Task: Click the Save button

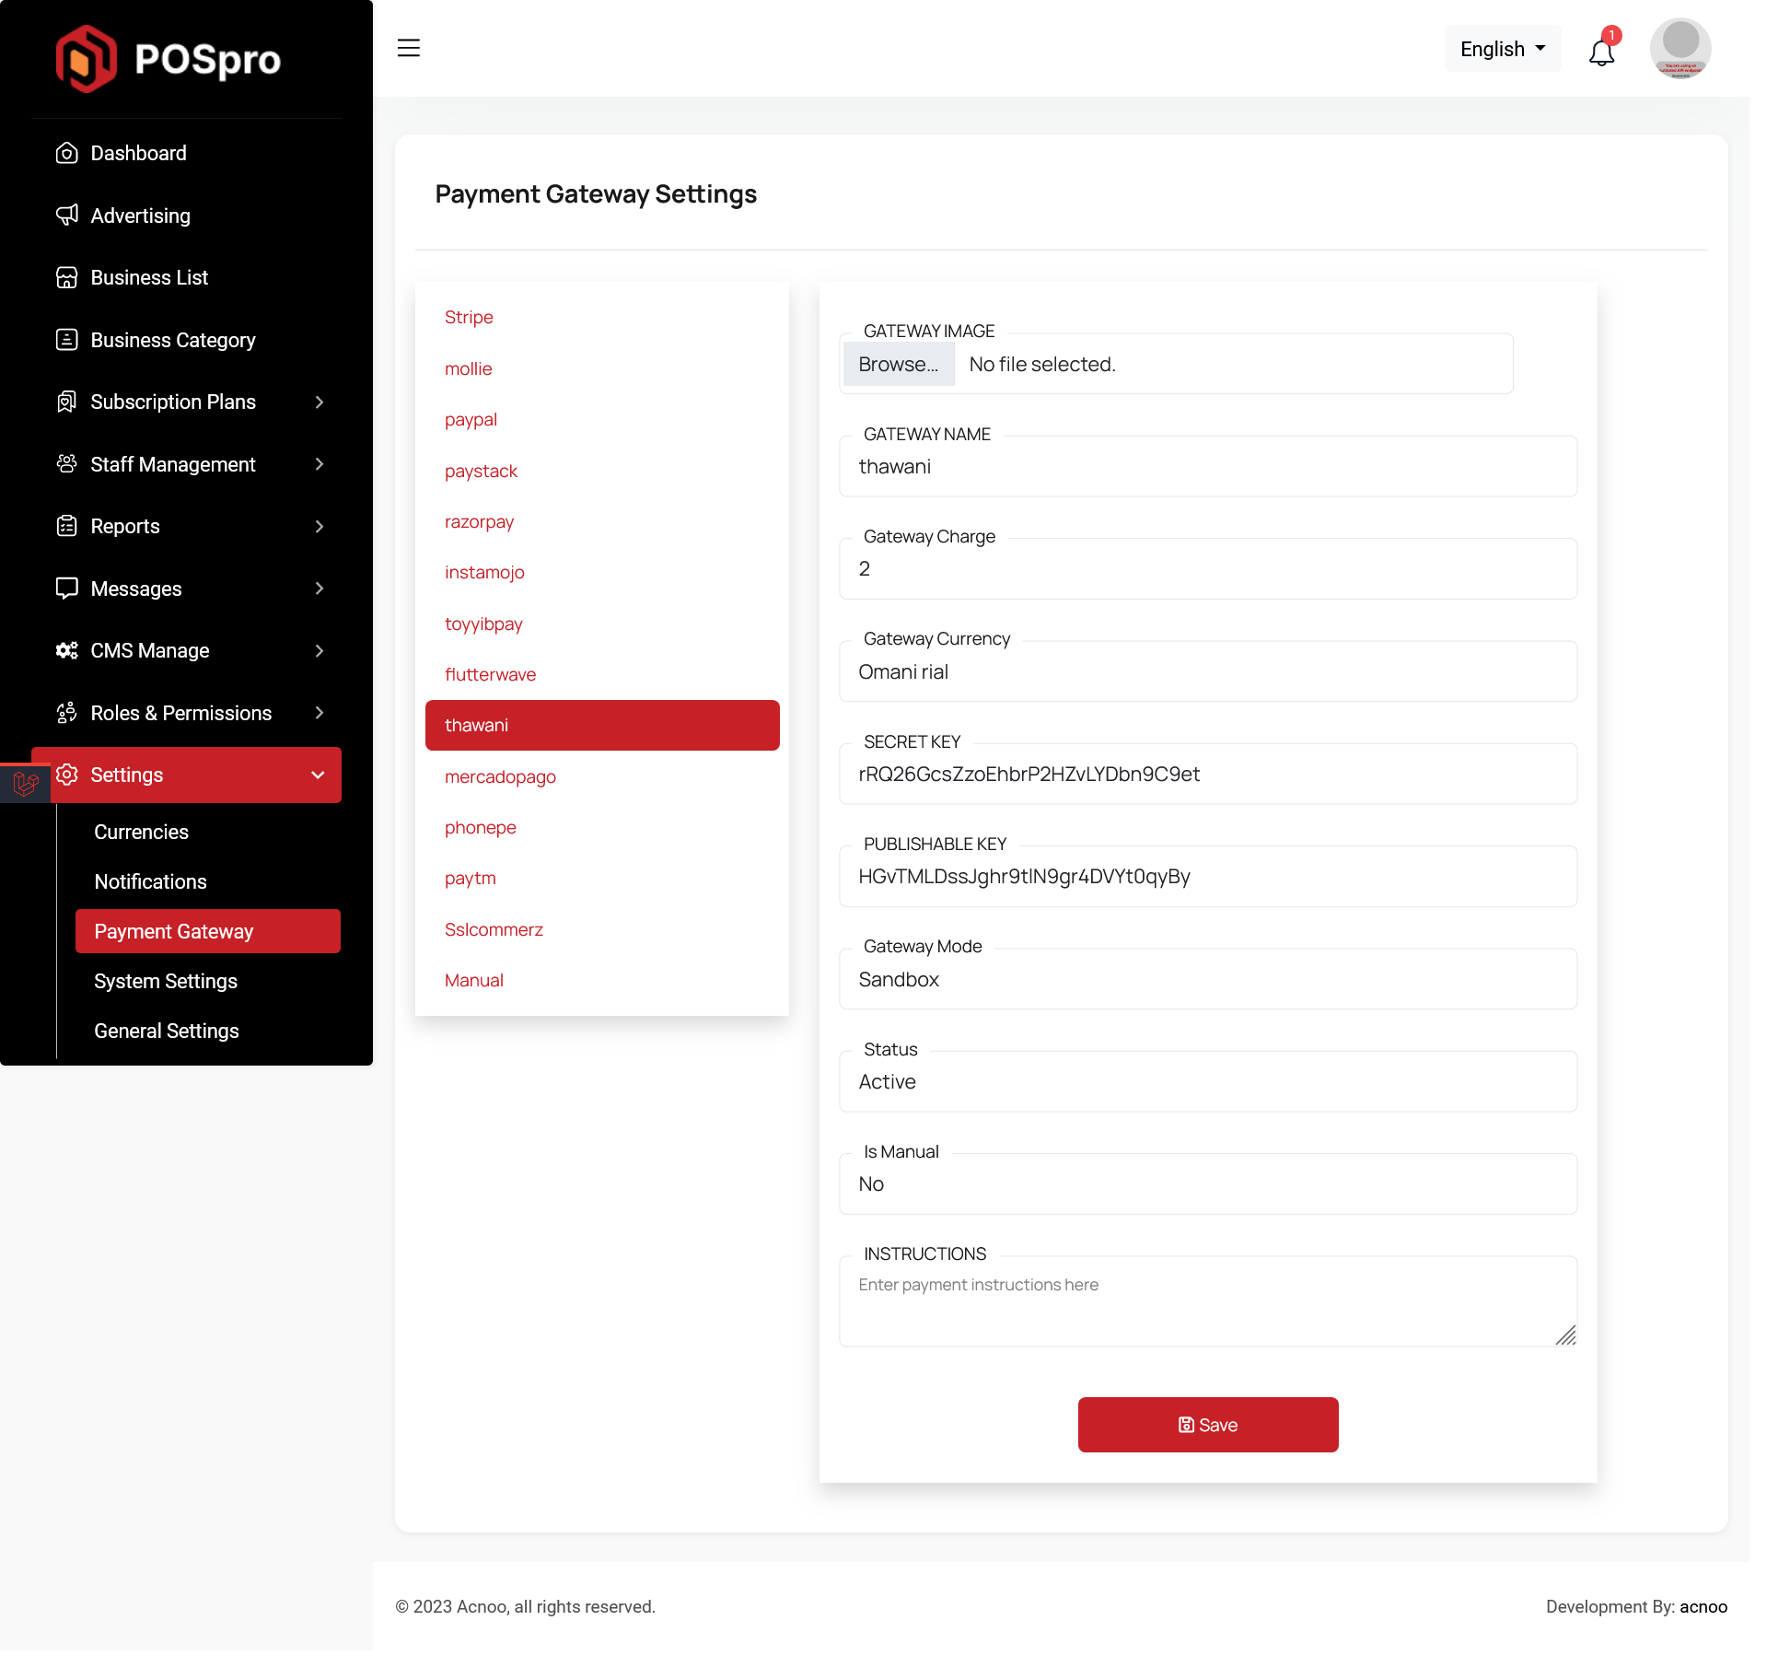Action: [x=1207, y=1425]
